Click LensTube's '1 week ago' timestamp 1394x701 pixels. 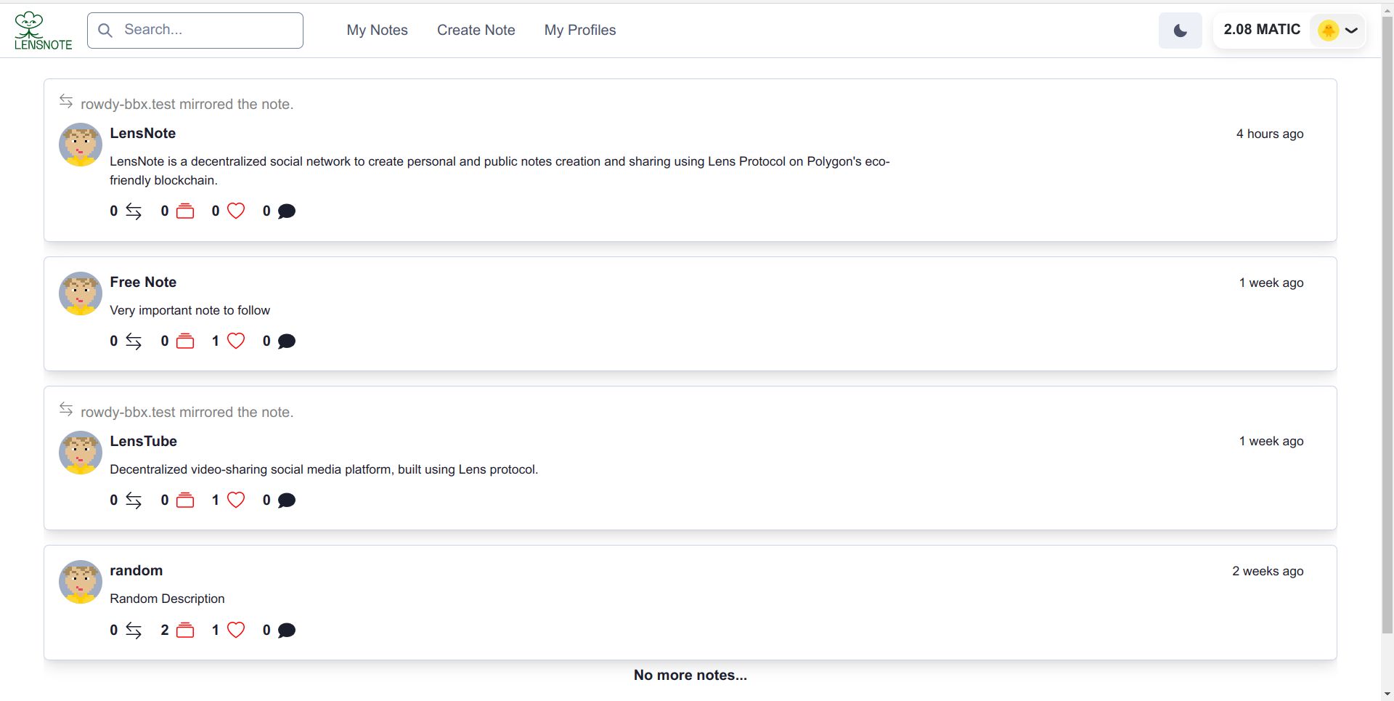tap(1271, 441)
